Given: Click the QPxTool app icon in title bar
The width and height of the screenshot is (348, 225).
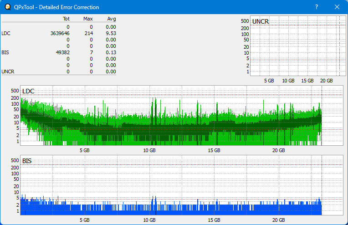Looking at the screenshot, I should pos(7,7).
